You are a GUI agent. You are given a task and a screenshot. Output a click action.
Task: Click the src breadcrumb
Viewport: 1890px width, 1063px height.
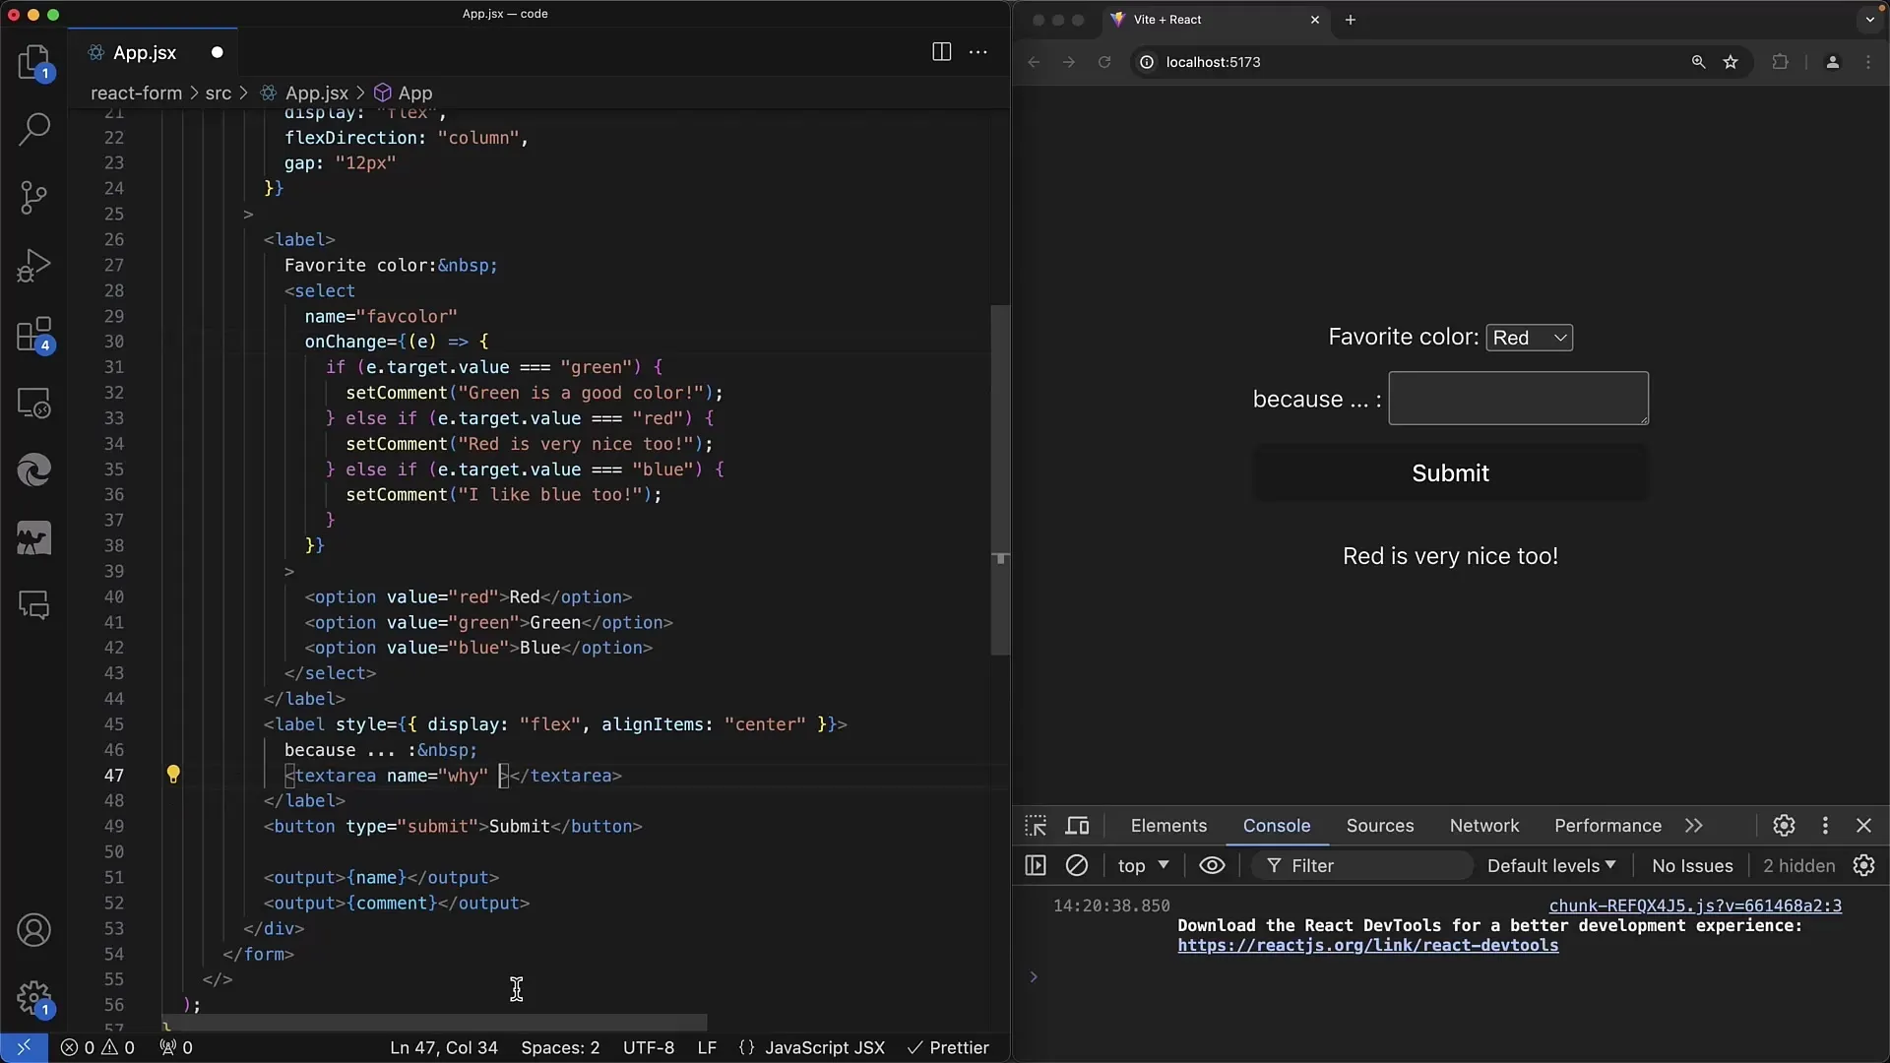tap(218, 93)
